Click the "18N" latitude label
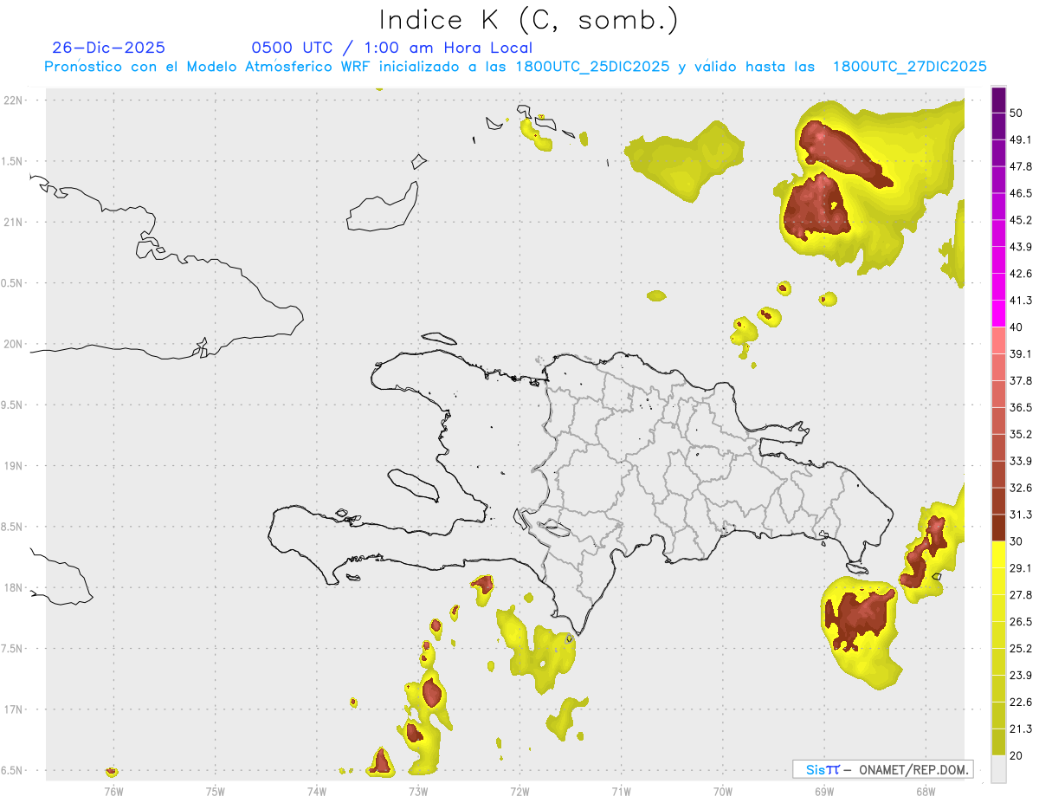The height and width of the screenshot is (803, 1039). point(12,587)
